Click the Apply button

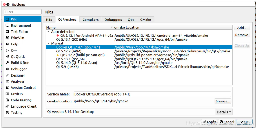click(209, 122)
